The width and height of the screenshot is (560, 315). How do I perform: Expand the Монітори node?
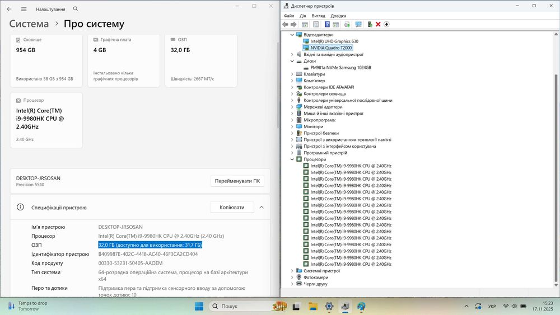point(292,126)
